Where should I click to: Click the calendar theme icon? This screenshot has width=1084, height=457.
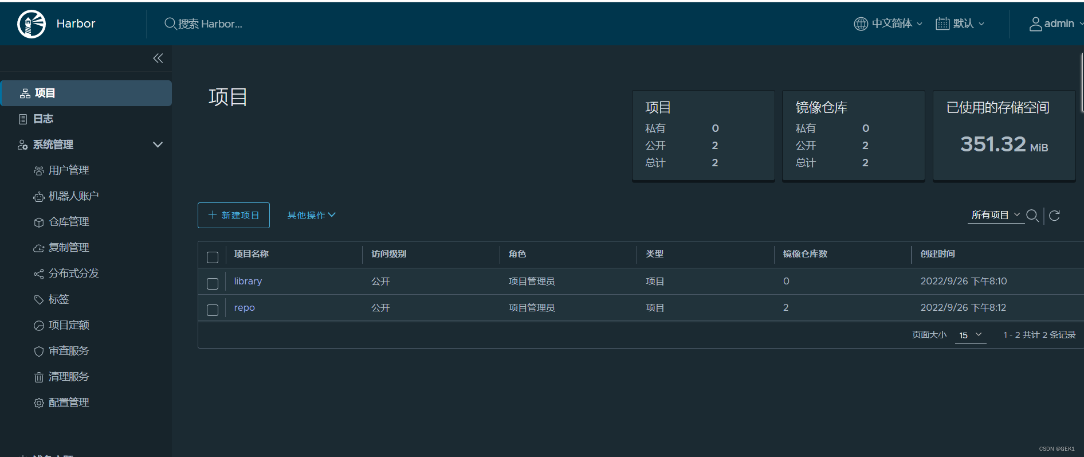point(942,24)
